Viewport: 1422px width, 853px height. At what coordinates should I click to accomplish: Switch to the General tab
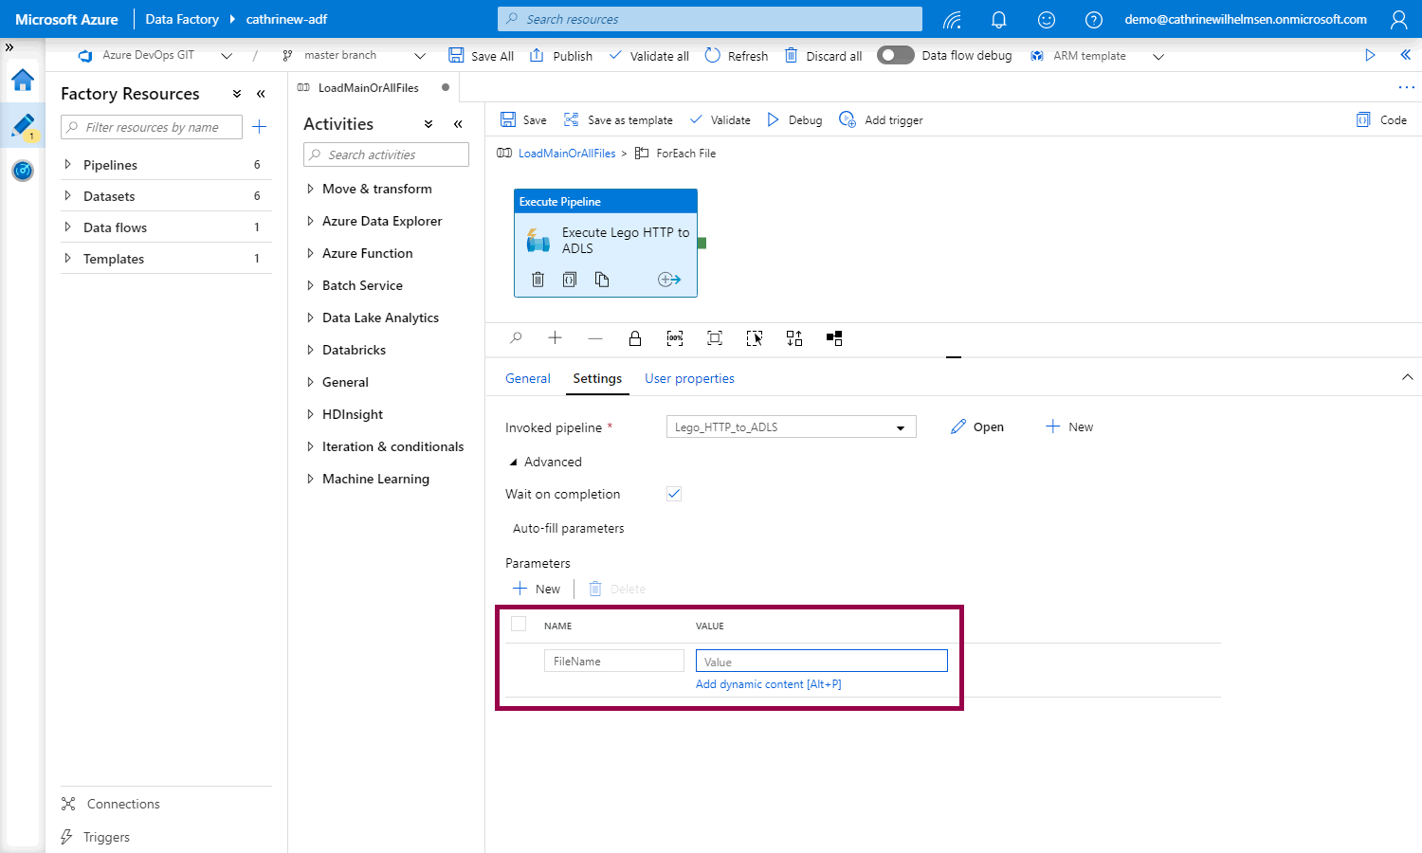coord(527,378)
